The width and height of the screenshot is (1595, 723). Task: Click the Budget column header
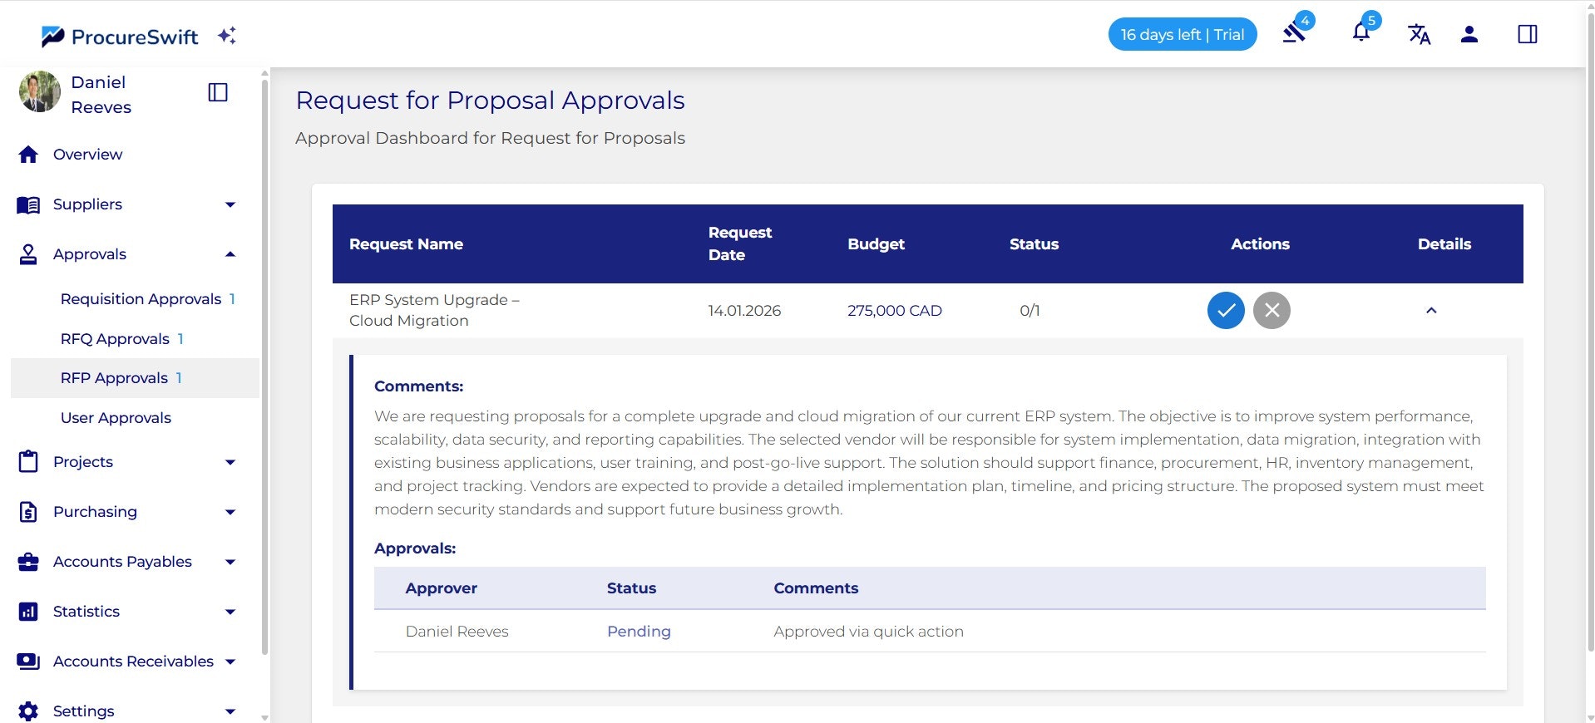(876, 244)
